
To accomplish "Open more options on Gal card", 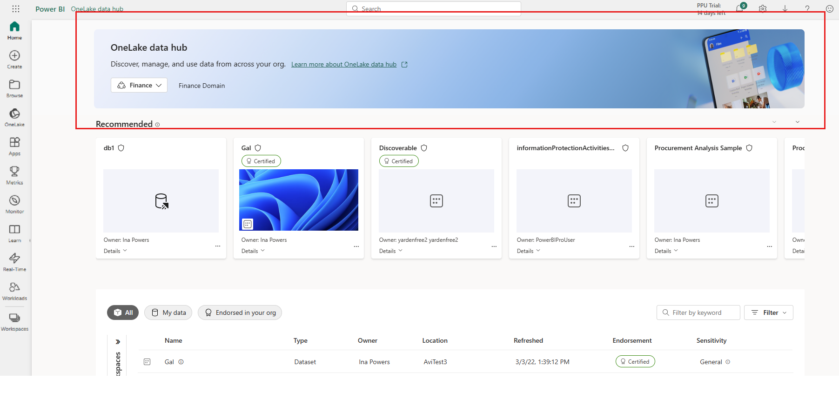I will 356,246.
